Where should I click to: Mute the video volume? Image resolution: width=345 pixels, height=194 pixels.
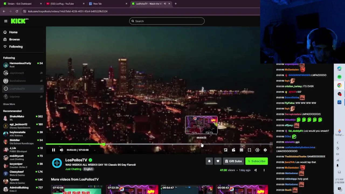tap(61, 150)
